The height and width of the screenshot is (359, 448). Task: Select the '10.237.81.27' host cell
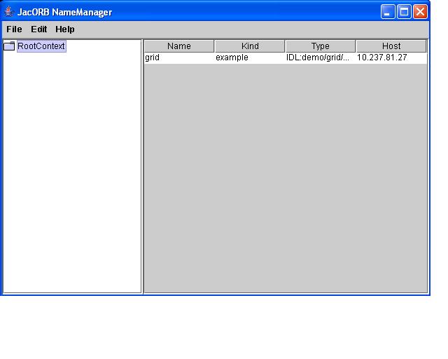coord(391,57)
